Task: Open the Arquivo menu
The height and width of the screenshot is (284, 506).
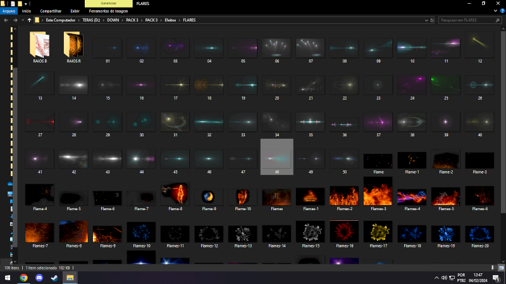Action: (8, 11)
